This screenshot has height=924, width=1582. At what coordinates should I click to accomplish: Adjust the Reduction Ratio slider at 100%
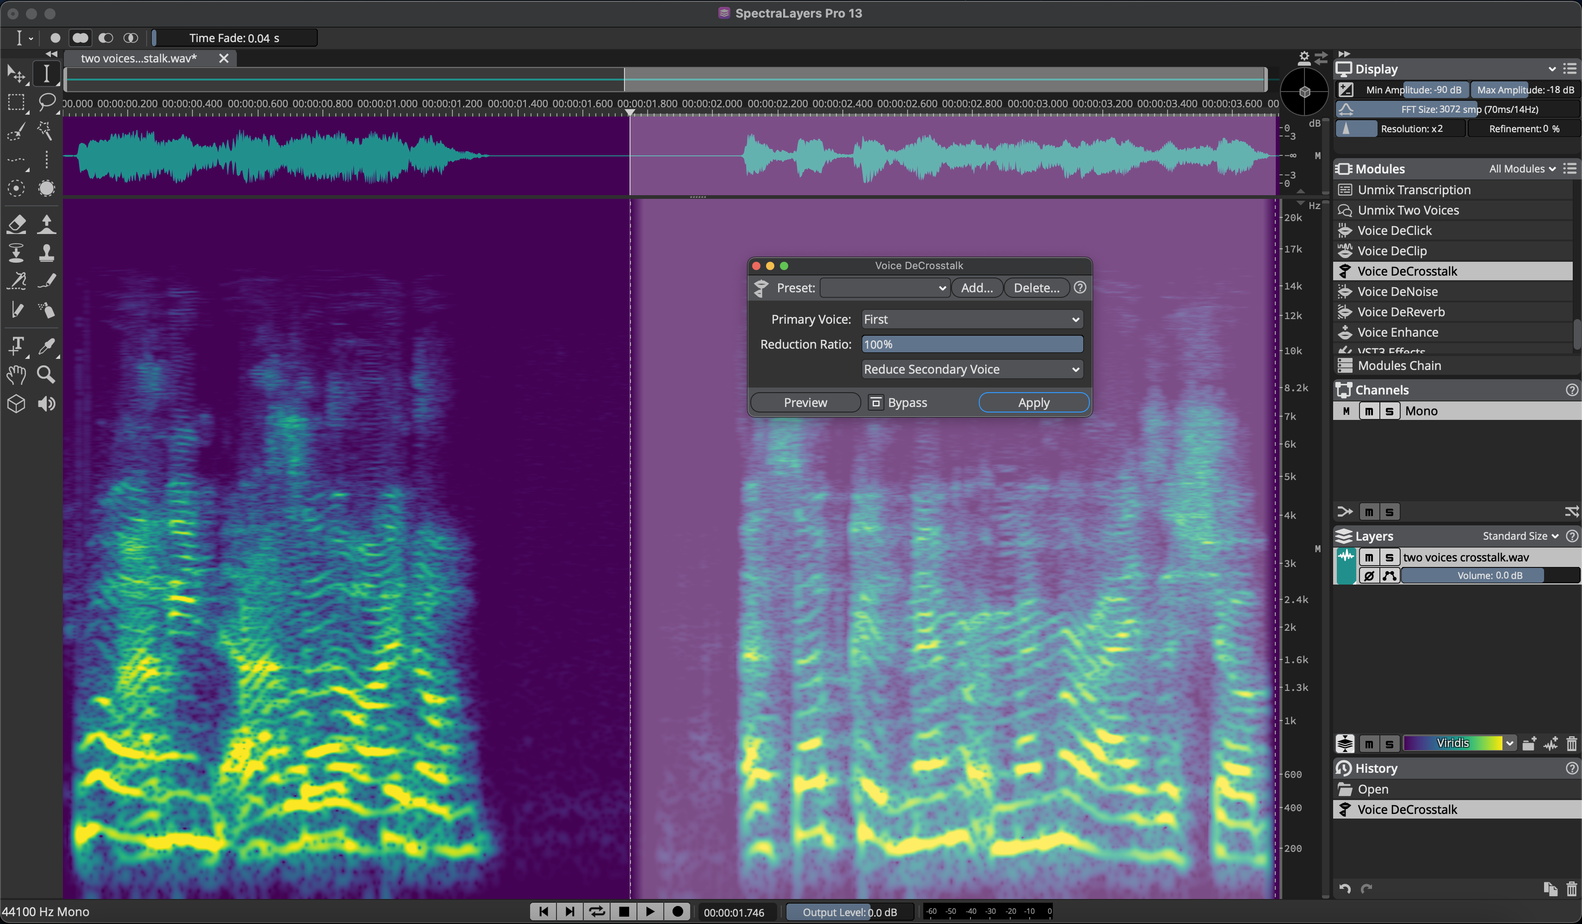pos(972,345)
